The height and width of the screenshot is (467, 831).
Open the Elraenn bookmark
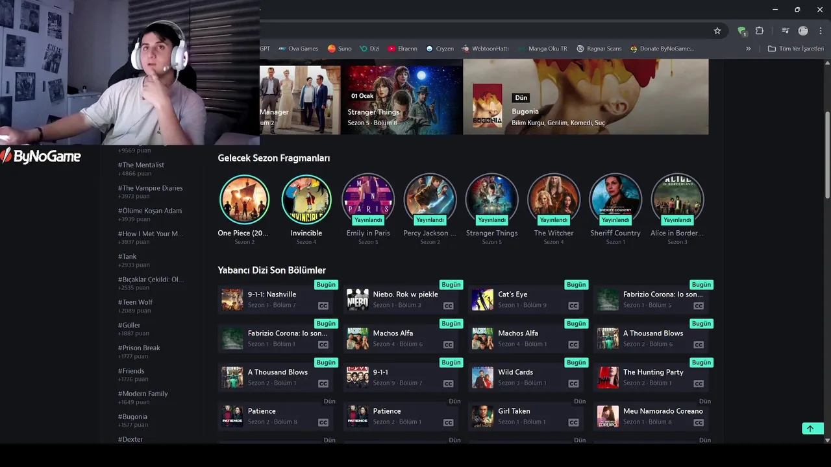[x=403, y=49]
